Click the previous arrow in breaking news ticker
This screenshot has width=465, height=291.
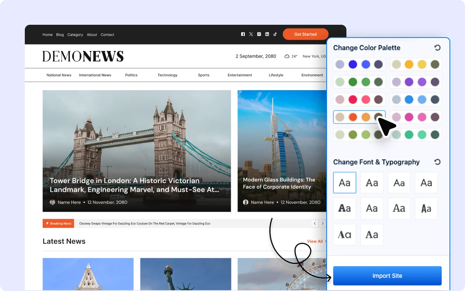pos(315,223)
